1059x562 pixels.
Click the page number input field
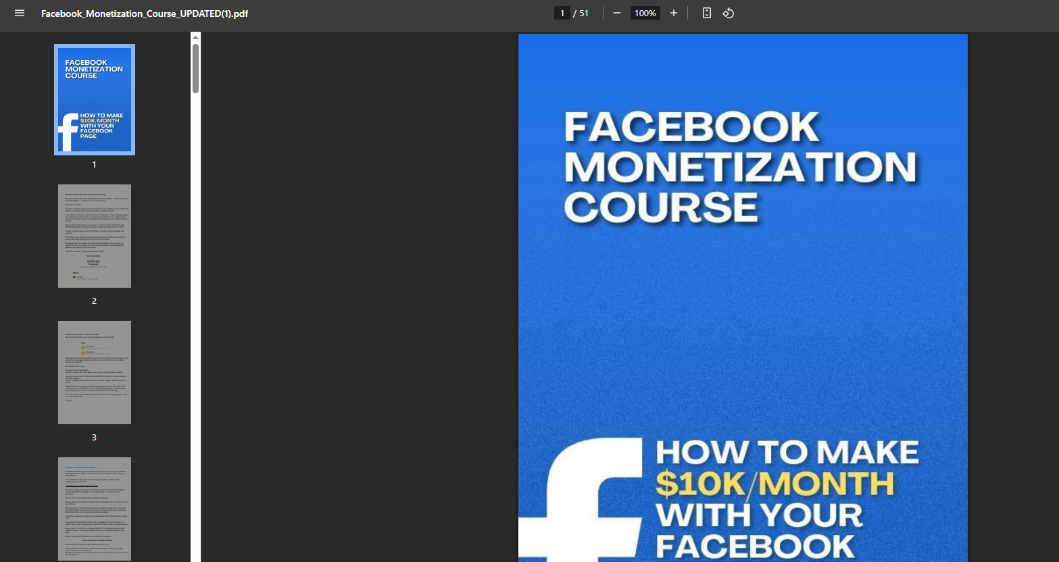click(562, 13)
